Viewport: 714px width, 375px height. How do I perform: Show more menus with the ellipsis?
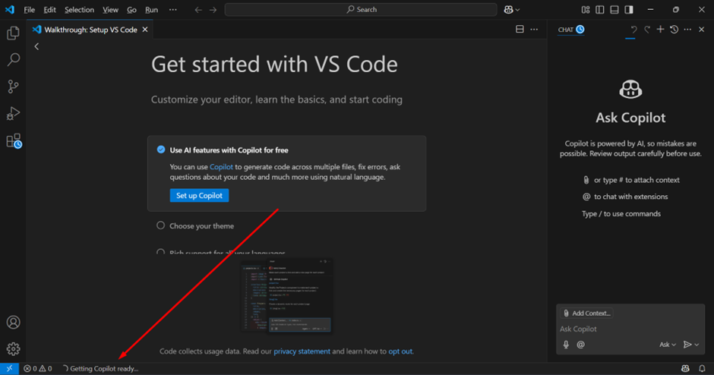173,10
